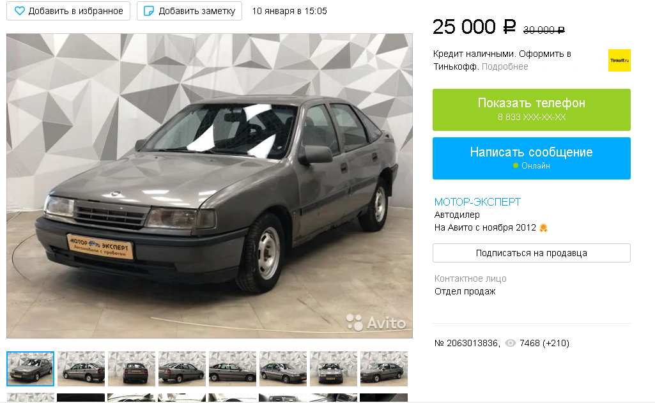Viewport: 655px width, 403px height.
Task: Open the seventh thumbnail front view
Action: tap(334, 369)
